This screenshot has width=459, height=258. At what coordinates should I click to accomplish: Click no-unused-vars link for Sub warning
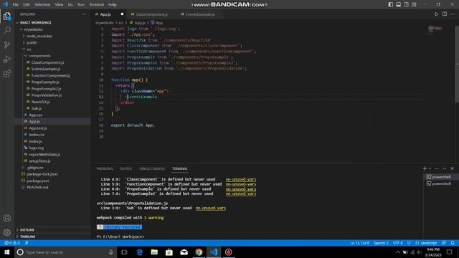211,208
